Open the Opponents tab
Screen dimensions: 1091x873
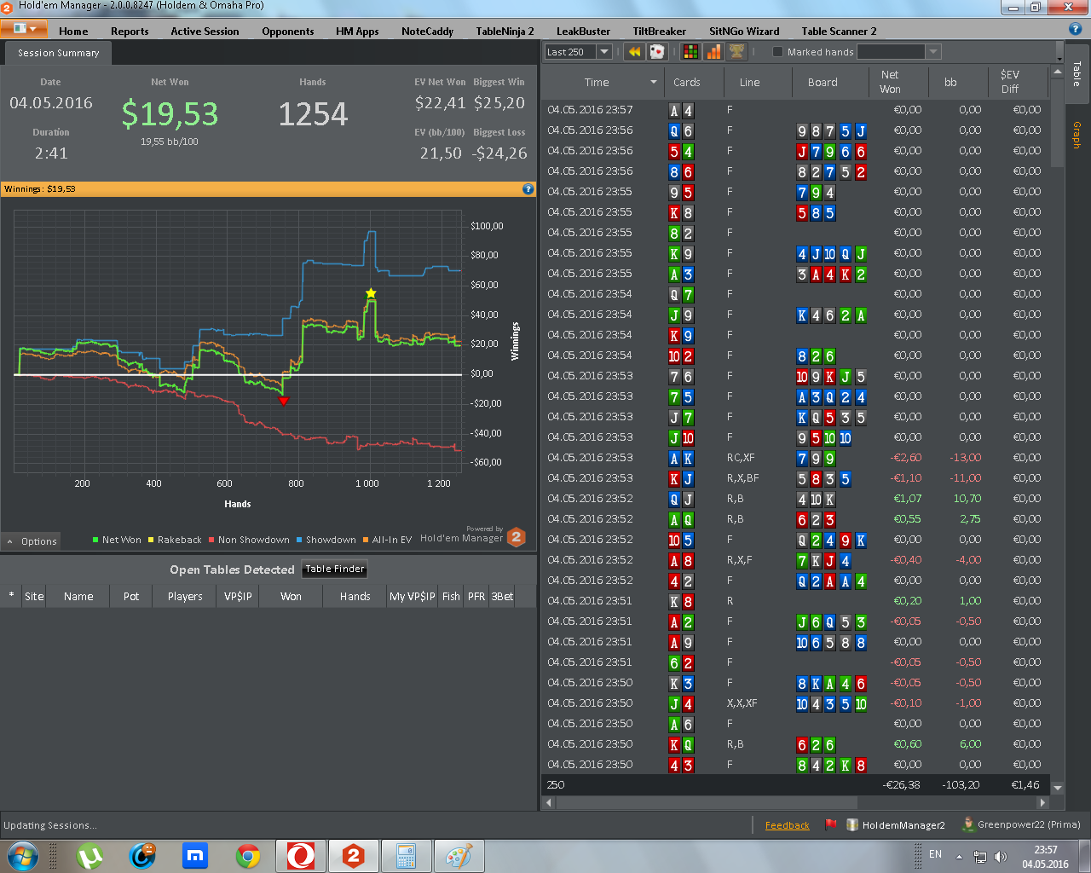point(288,32)
